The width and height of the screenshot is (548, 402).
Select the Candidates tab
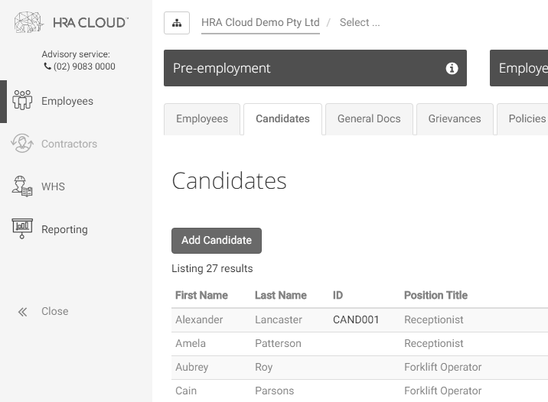[282, 119]
